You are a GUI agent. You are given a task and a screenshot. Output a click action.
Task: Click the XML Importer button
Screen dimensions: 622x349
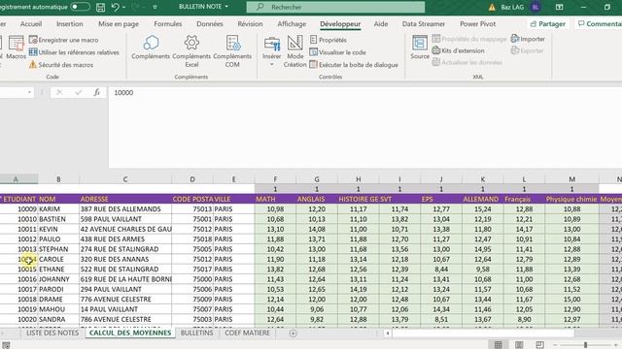click(528, 39)
